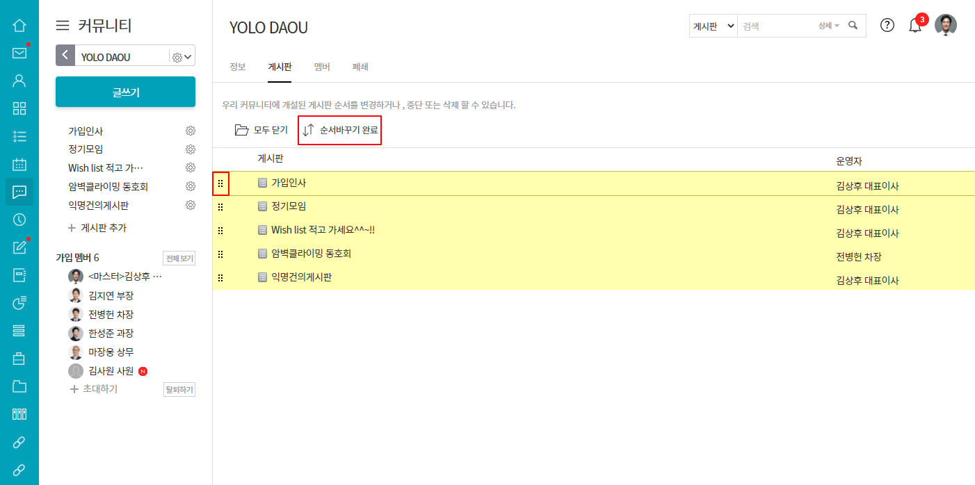Toggle the hamburger menu beside 커뮤니티
The height and width of the screenshot is (485, 975).
(63, 26)
